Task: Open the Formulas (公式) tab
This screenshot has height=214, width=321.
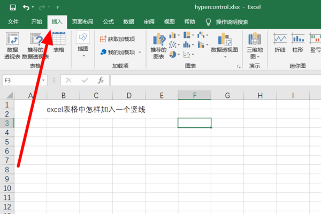Action: click(108, 22)
